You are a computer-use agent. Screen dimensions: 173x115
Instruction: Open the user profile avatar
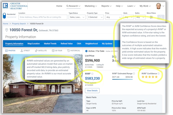pos(158,6)
